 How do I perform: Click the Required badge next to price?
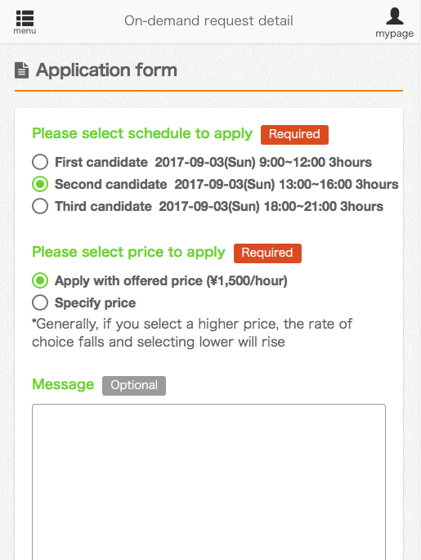point(267,253)
